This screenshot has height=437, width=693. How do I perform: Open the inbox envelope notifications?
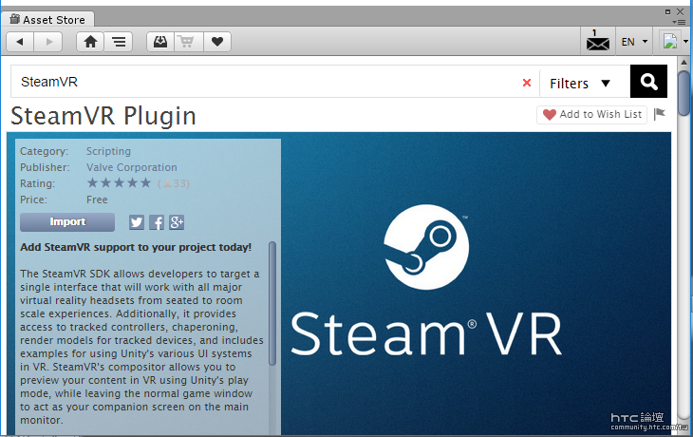[x=597, y=41]
